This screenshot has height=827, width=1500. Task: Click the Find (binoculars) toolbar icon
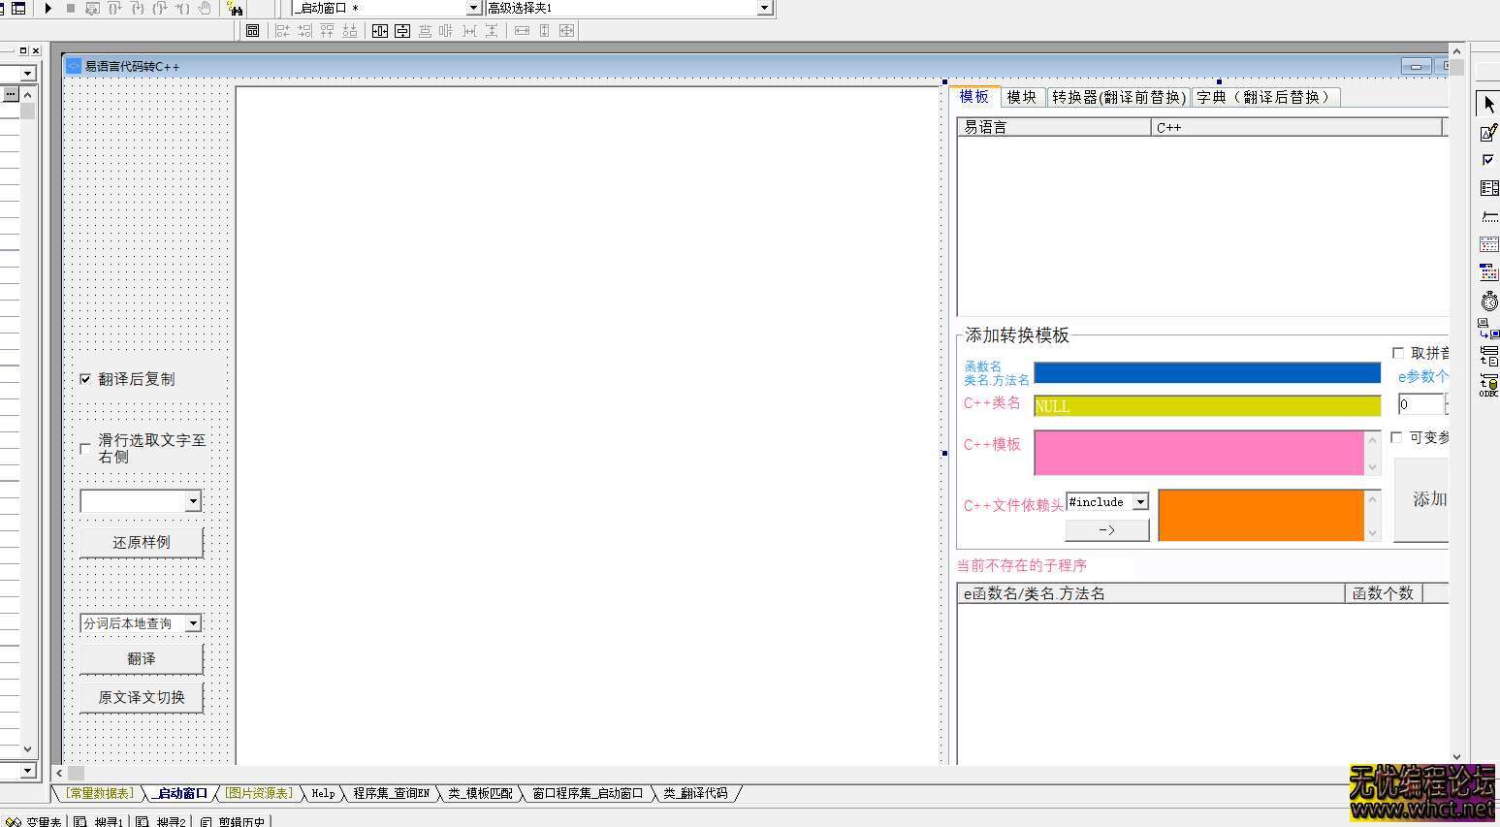tap(236, 9)
